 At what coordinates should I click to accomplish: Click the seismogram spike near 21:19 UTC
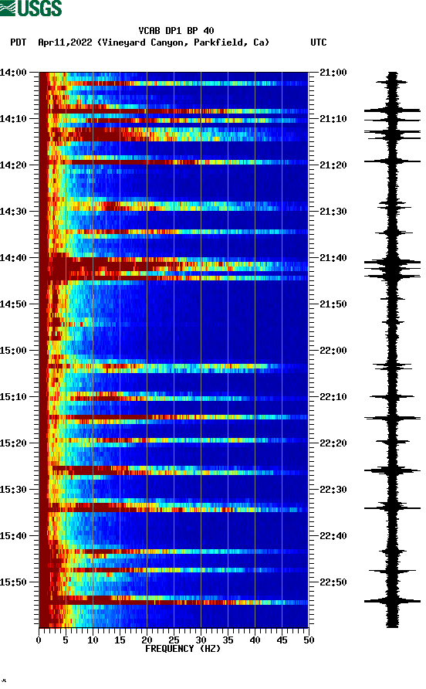coord(392,161)
